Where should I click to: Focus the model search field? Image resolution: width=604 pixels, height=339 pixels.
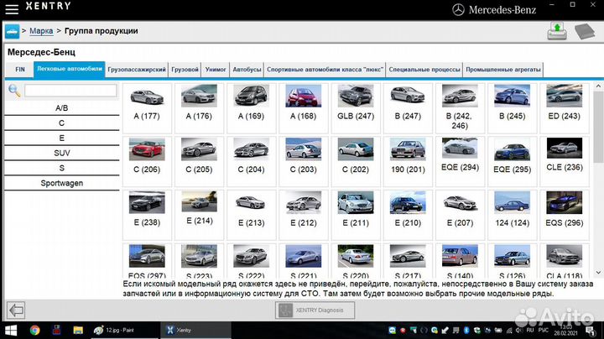(70, 91)
